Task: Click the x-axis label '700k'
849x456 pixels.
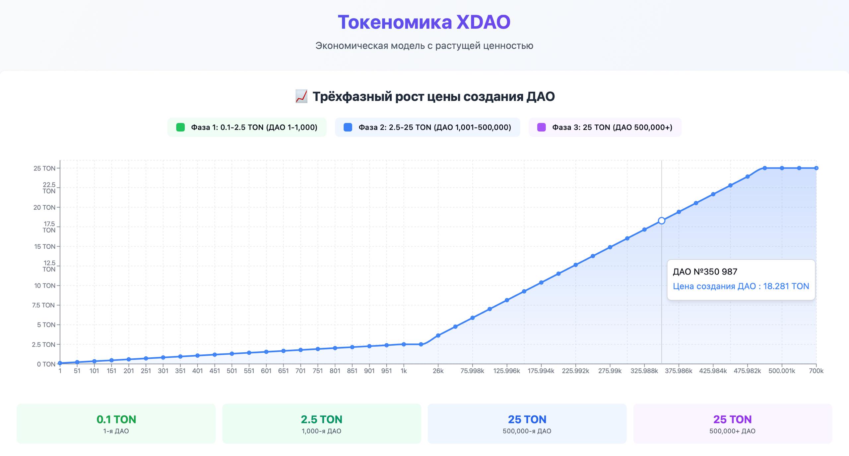Action: (x=816, y=371)
